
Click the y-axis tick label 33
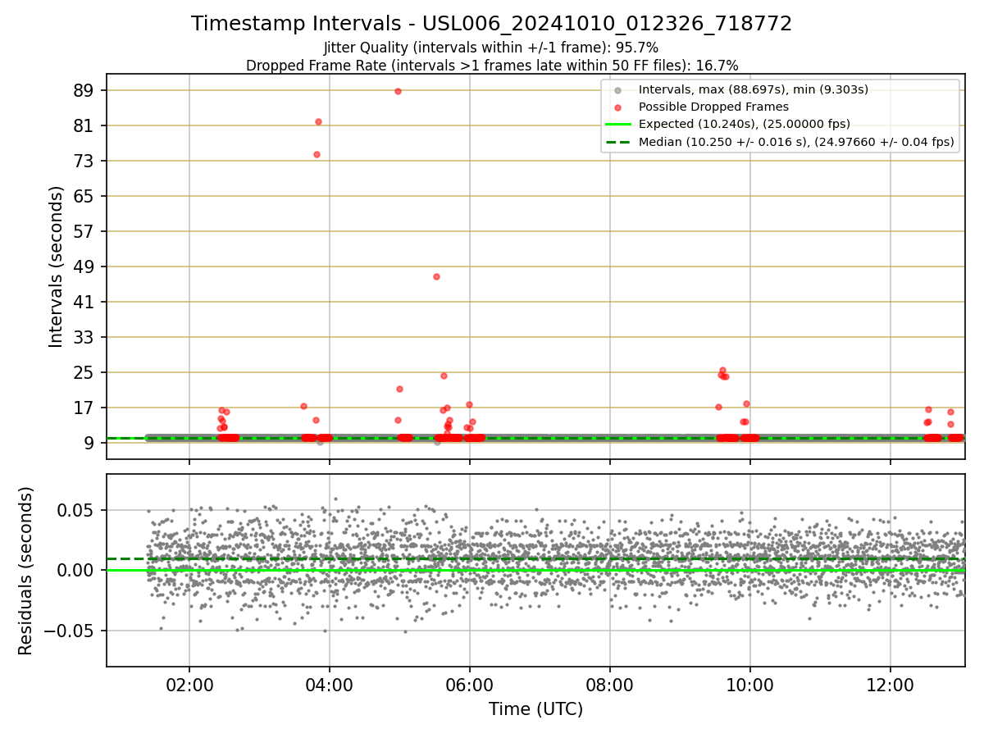click(x=84, y=337)
